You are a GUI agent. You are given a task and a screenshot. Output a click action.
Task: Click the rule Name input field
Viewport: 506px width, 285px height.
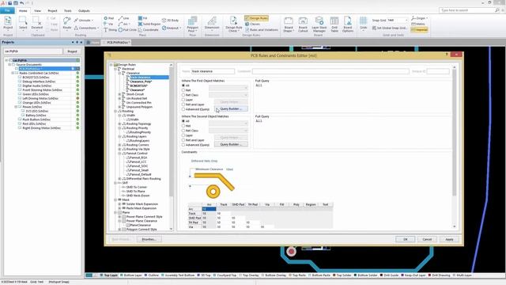tap(213, 71)
